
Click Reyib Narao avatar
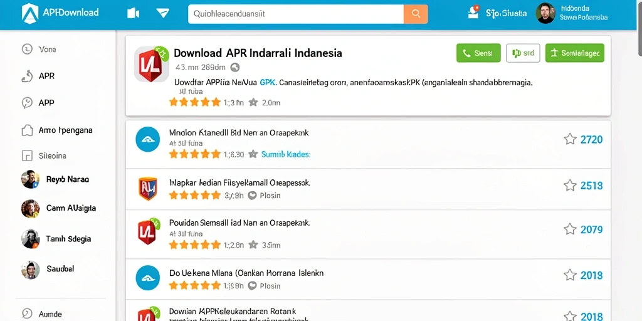coord(30,179)
